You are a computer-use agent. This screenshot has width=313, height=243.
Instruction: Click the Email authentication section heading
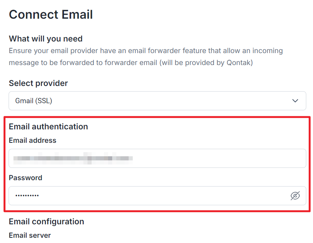coord(48,127)
